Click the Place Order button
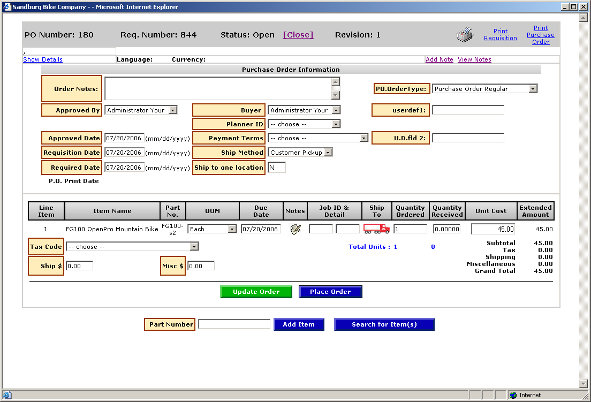 click(x=330, y=292)
